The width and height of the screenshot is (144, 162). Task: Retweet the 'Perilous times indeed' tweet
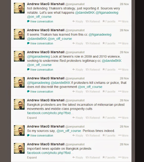pyautogui.click(x=93, y=135)
